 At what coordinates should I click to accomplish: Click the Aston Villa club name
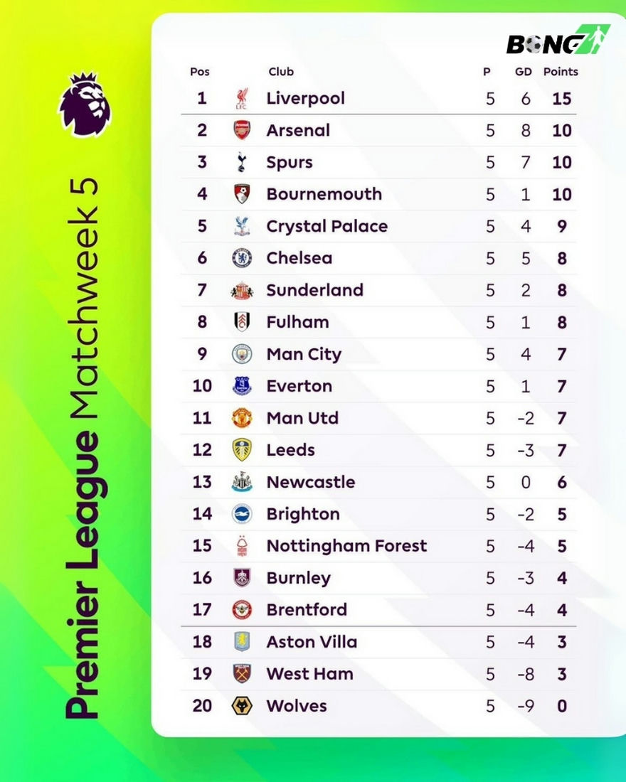click(x=312, y=642)
